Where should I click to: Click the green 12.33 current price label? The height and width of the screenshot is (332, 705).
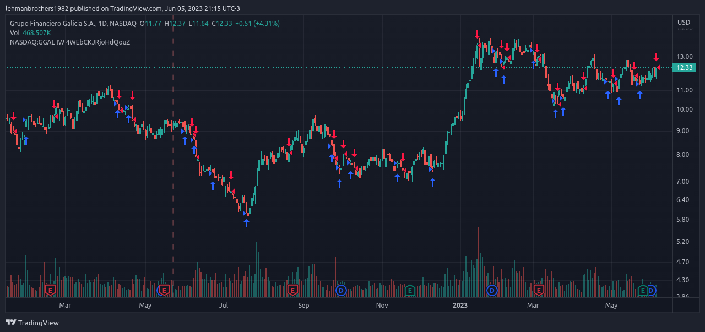point(685,67)
